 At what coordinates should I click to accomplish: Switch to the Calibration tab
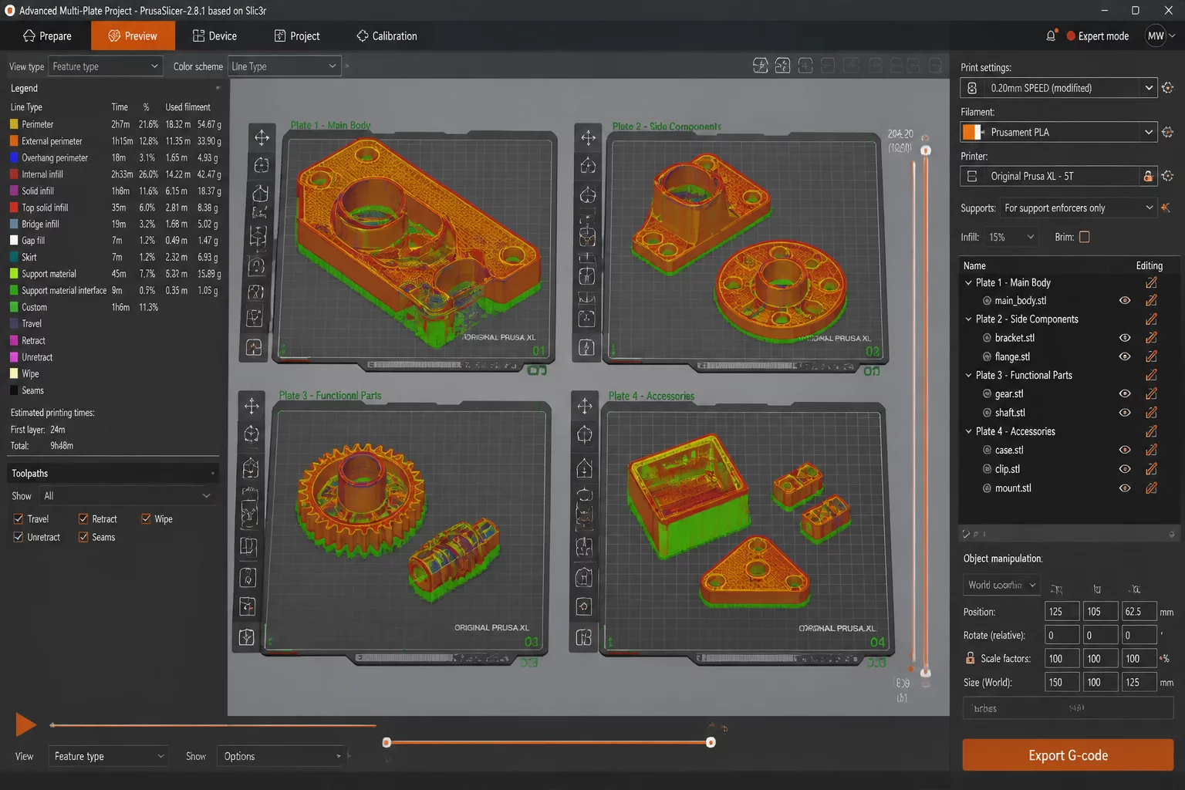click(387, 36)
